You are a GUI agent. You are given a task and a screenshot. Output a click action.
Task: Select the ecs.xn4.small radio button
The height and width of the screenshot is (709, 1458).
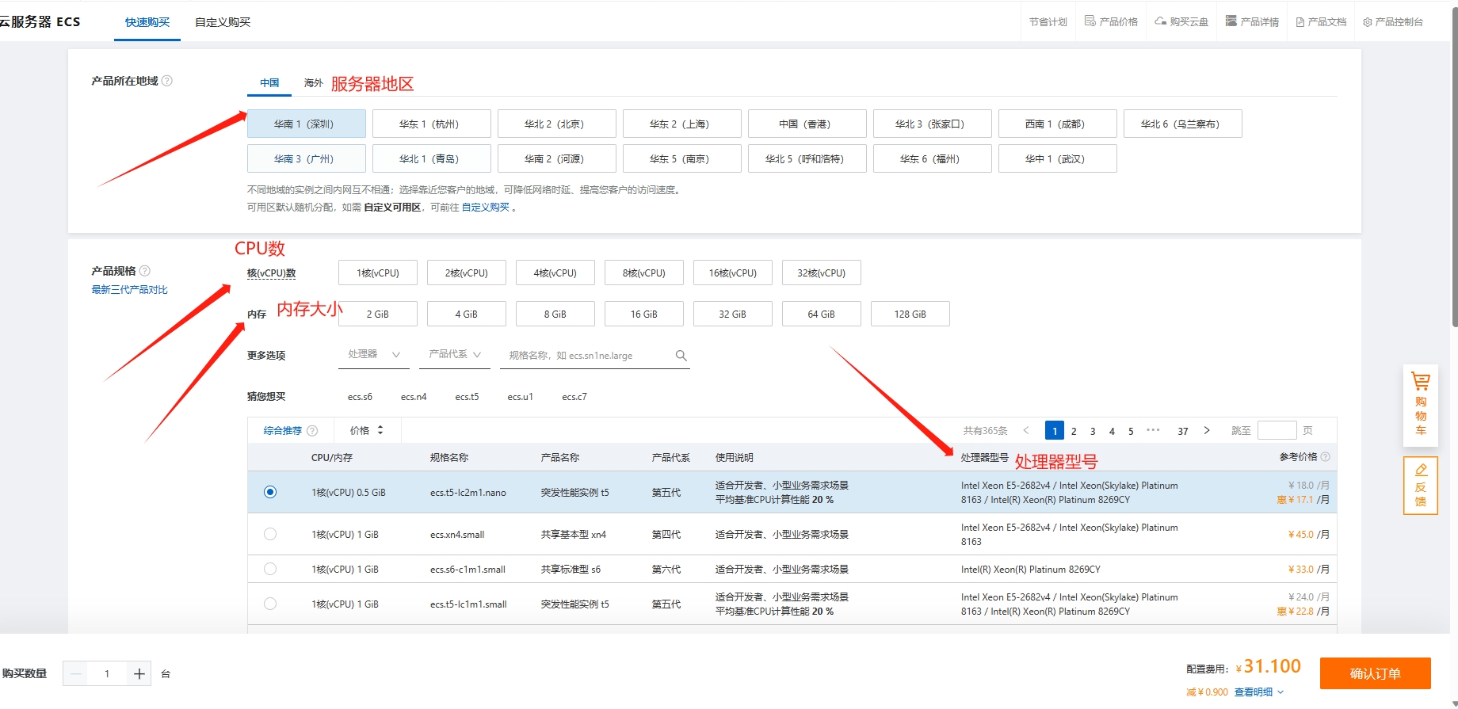coord(270,534)
